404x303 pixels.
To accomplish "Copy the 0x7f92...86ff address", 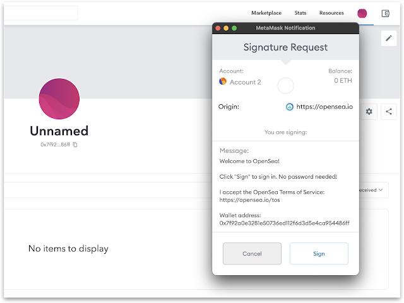I will (x=75, y=145).
